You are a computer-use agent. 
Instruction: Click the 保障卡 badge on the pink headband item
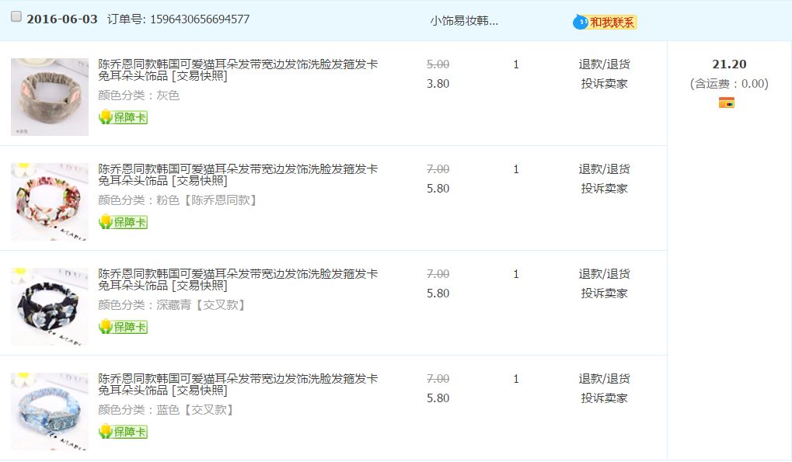[x=124, y=222]
